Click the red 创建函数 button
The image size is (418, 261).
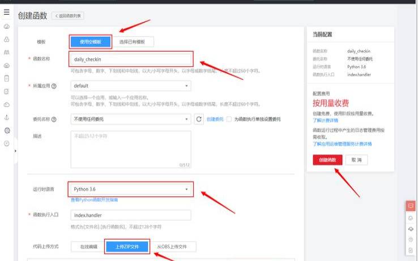(x=327, y=160)
